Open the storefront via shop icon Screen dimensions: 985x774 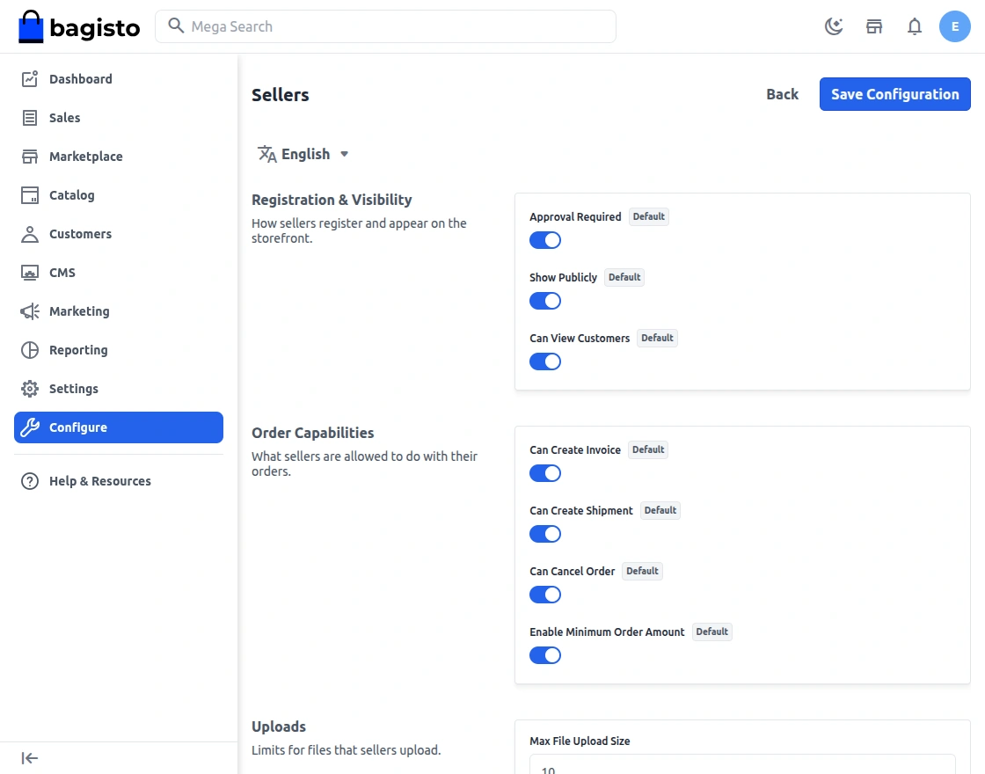(x=874, y=26)
